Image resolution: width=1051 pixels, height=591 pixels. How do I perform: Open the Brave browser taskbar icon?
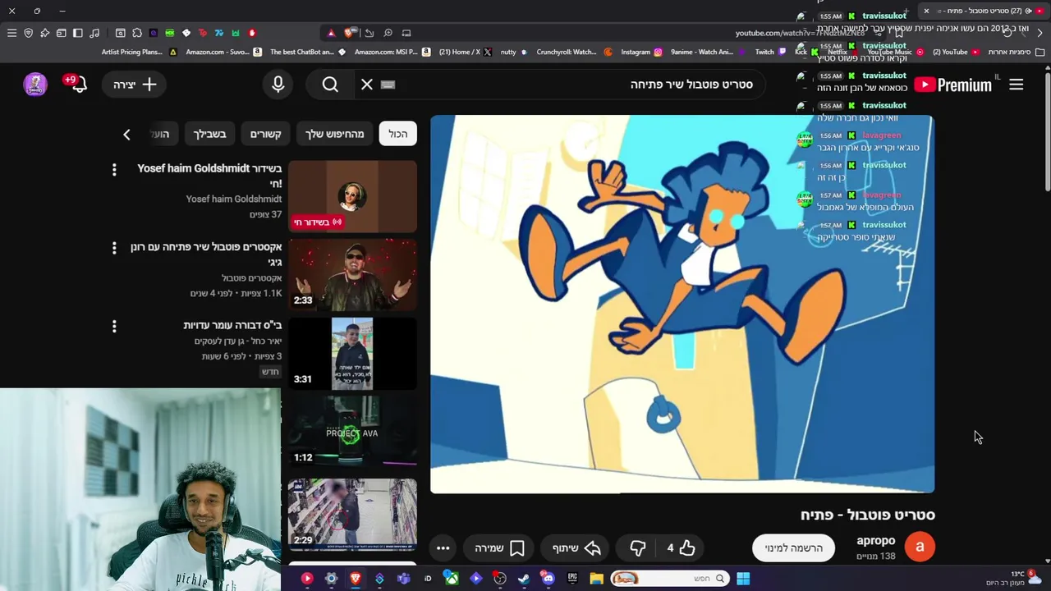click(355, 579)
